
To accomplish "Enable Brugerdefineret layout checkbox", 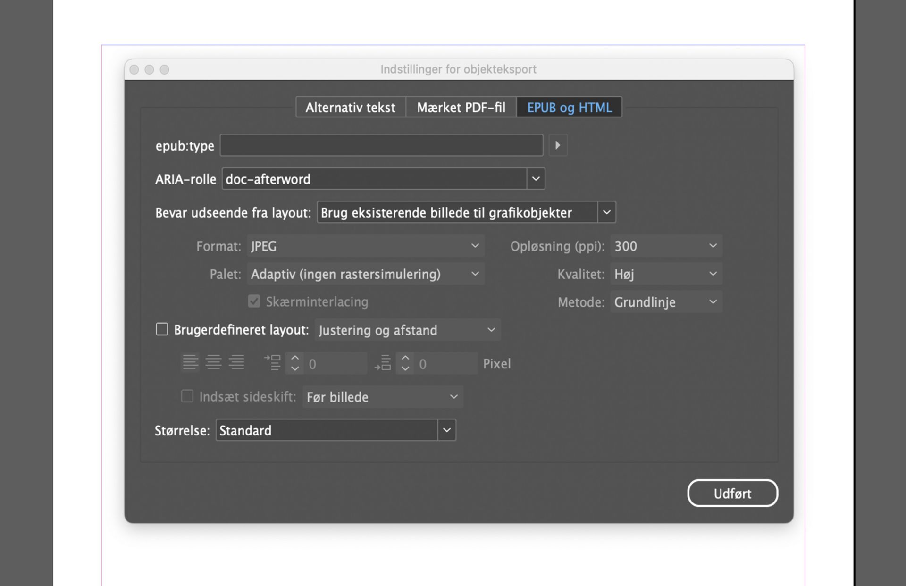I will click(x=162, y=330).
